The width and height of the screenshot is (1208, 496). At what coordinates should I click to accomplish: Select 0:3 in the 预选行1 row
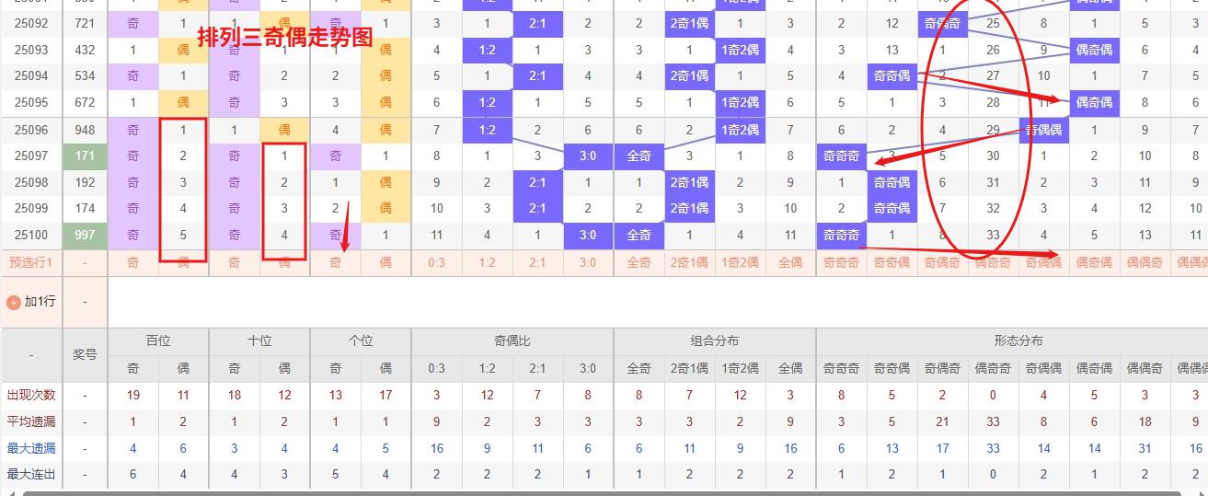(x=436, y=262)
